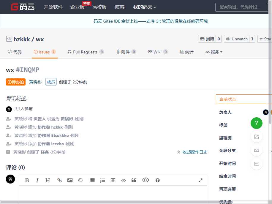The image size is (272, 204).
Task: Apply italic formatting in comment editor
Action: [37, 181]
